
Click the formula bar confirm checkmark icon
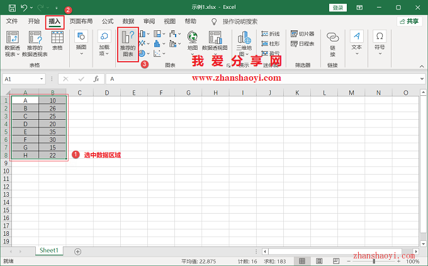pyautogui.click(x=81, y=79)
